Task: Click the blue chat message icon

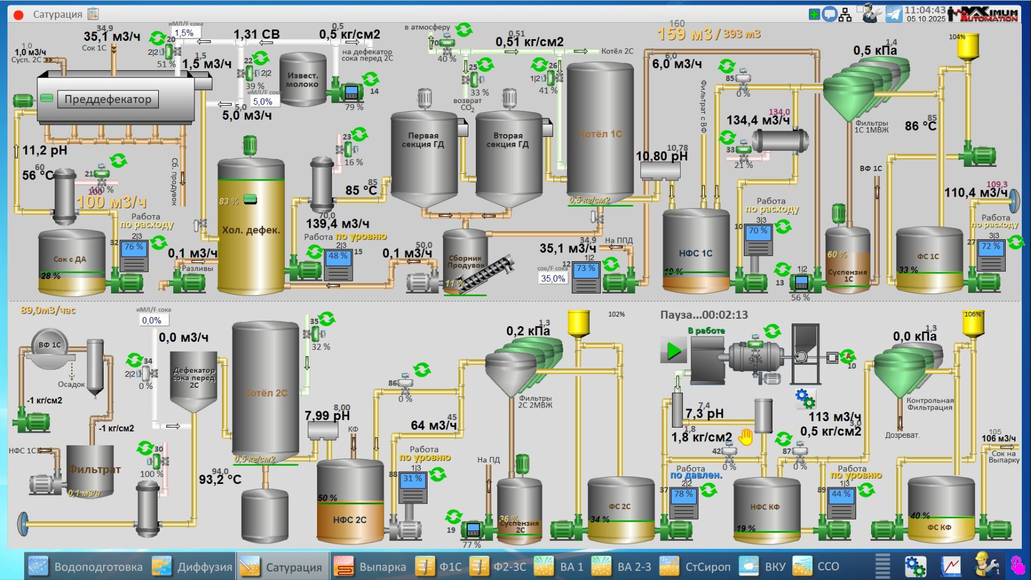Action: [829, 14]
